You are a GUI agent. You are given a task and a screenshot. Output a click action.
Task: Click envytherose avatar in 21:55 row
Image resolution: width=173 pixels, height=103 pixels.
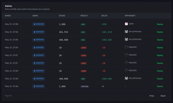pos(126,39)
